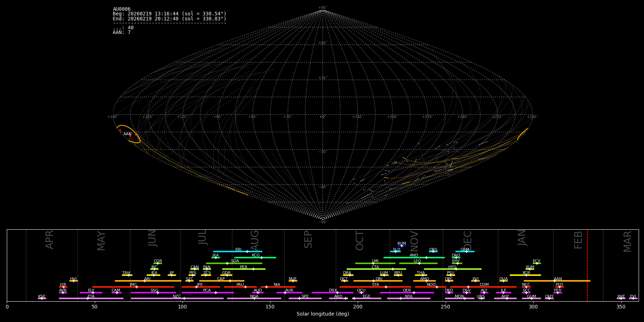Click the GEM shower label
Image resolution: width=644 pixels, height=322 pixels.
point(465,250)
